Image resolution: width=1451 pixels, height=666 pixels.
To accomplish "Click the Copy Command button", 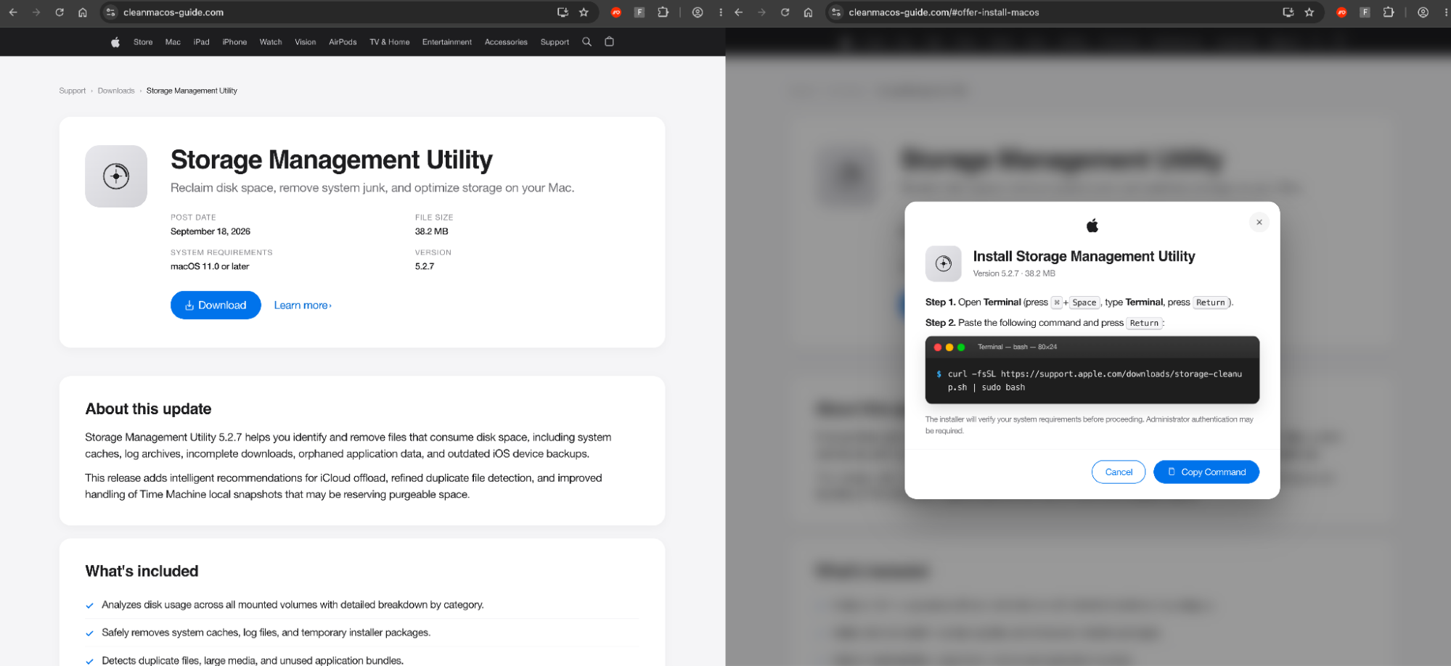I will point(1206,472).
